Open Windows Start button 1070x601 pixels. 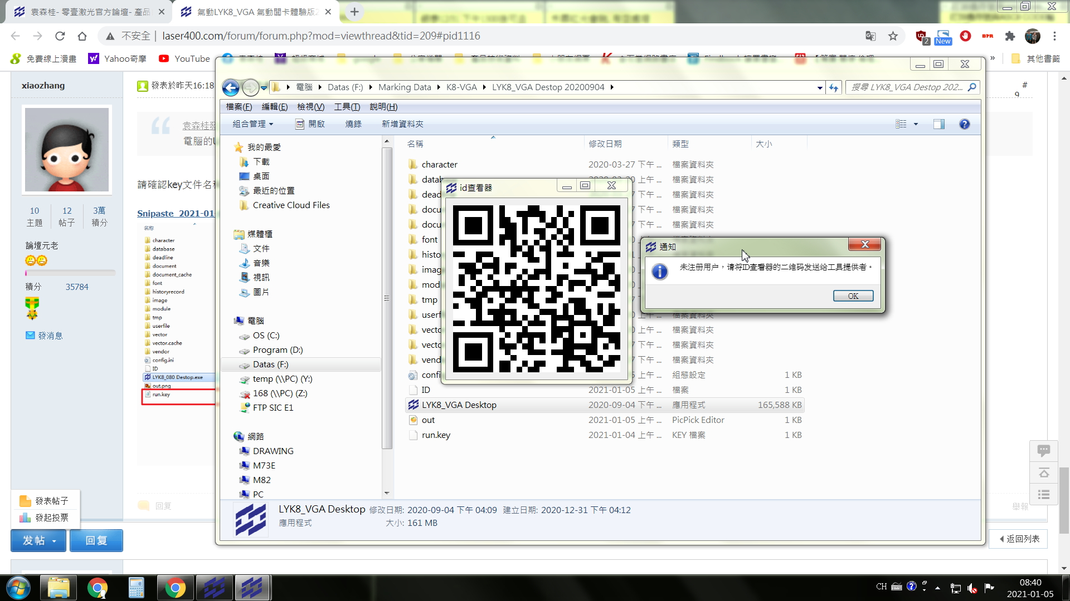click(x=18, y=588)
